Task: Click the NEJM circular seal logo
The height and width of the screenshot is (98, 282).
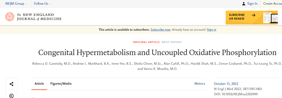Action: [x=10, y=17]
